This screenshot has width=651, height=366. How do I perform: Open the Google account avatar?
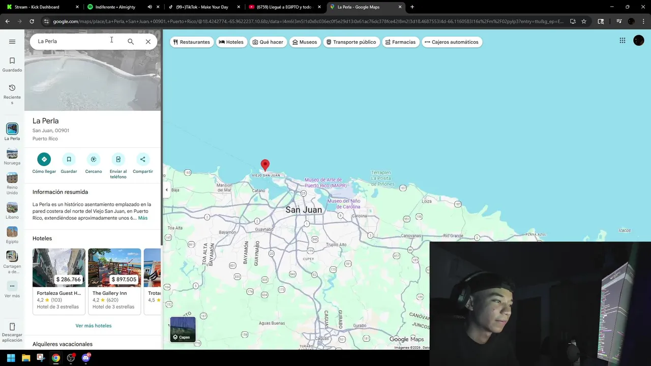point(639,41)
